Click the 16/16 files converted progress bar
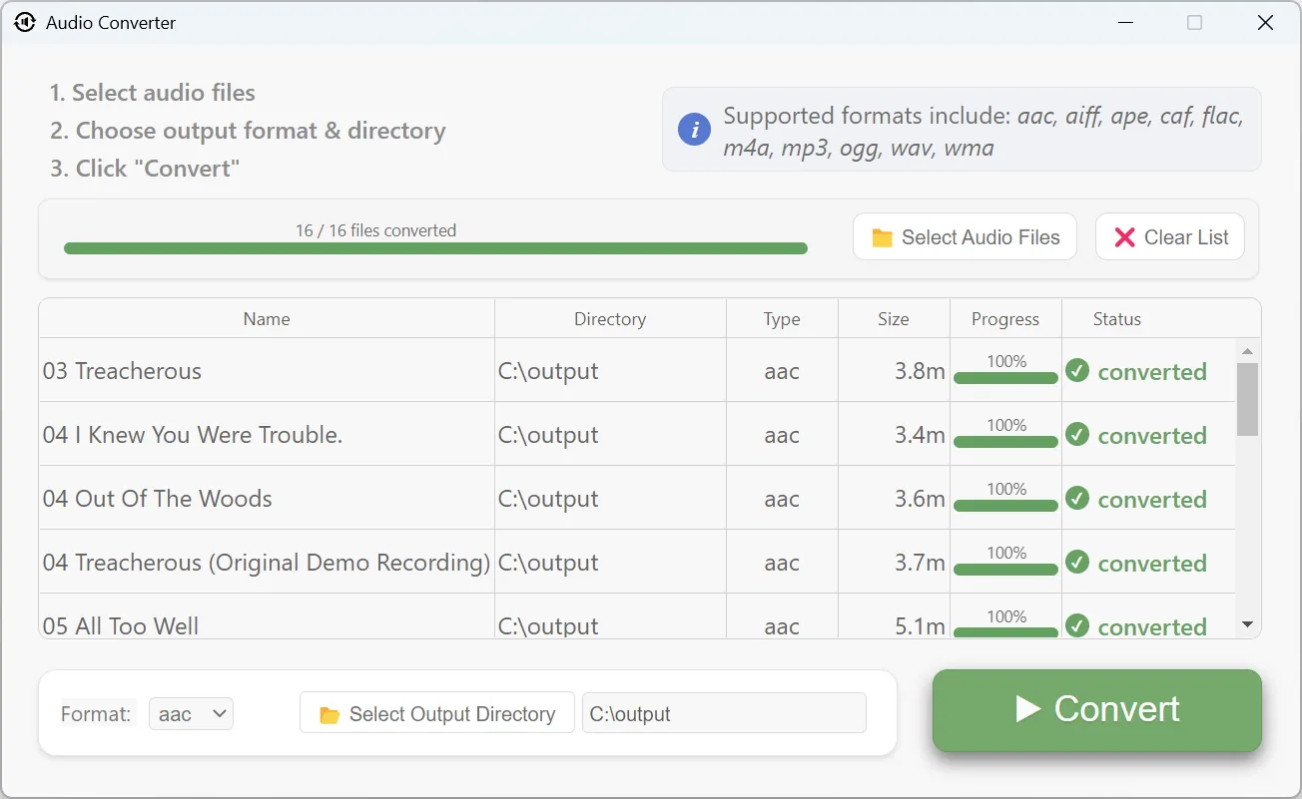Viewport: 1302px width, 799px height. 434,247
